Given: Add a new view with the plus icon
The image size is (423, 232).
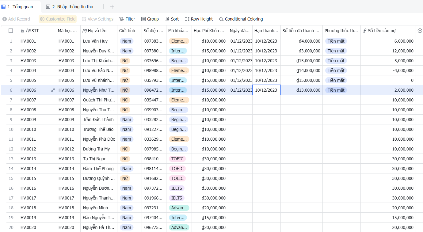Looking at the screenshot, I should click(x=112, y=7).
